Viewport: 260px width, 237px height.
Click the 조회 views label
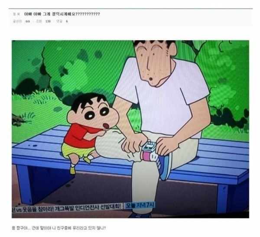pos(39,21)
